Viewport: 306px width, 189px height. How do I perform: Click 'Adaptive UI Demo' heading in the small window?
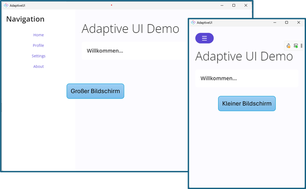pyautogui.click(x=244, y=56)
